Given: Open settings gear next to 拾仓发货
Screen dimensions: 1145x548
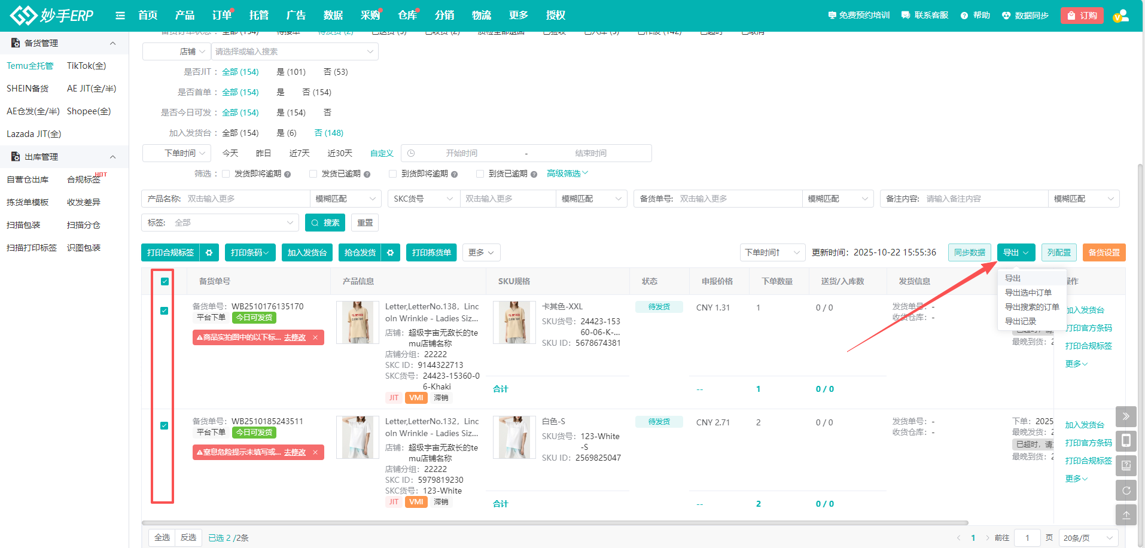Looking at the screenshot, I should [390, 252].
